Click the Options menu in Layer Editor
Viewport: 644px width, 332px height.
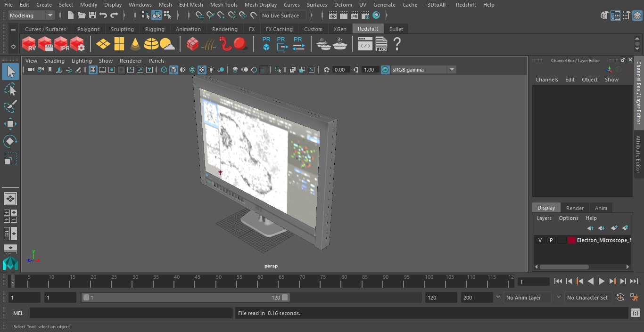[x=568, y=218]
